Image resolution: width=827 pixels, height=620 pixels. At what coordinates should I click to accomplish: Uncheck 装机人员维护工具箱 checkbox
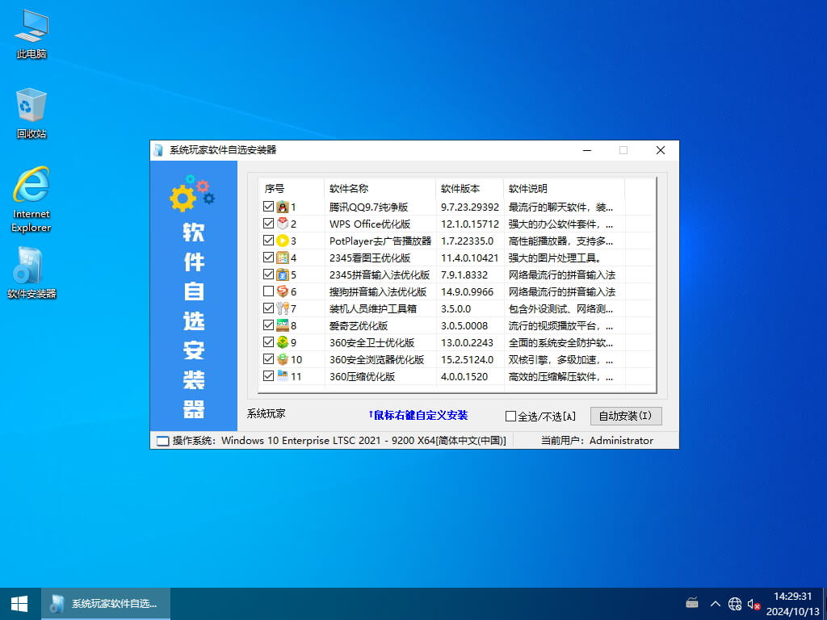pyautogui.click(x=268, y=308)
